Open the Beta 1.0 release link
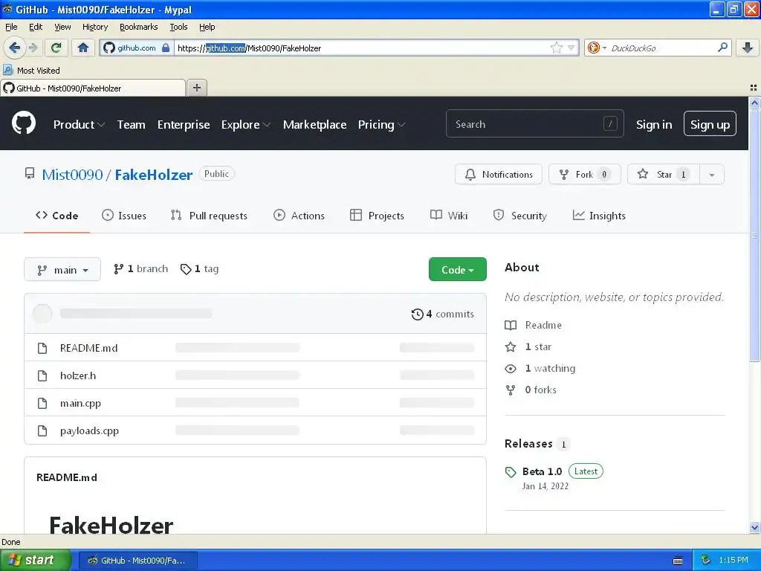Viewport: 761px width, 571px height. (x=542, y=471)
